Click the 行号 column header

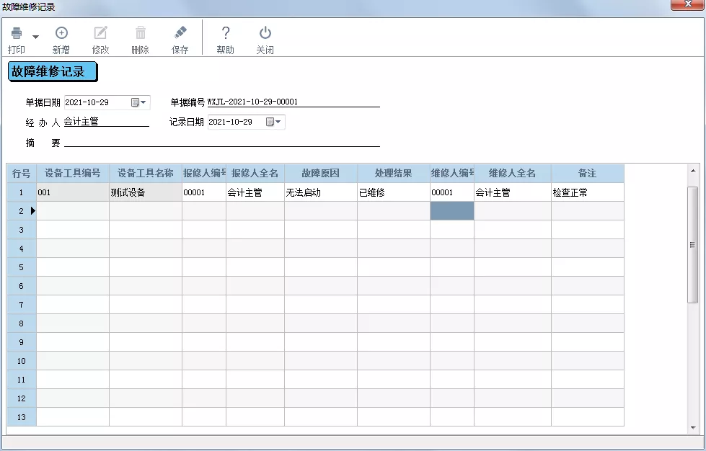coord(22,174)
